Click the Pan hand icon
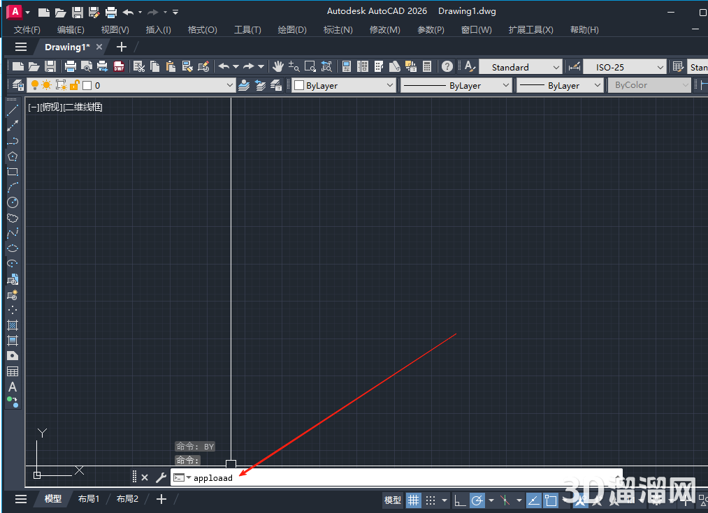This screenshot has height=513, width=708. [278, 67]
